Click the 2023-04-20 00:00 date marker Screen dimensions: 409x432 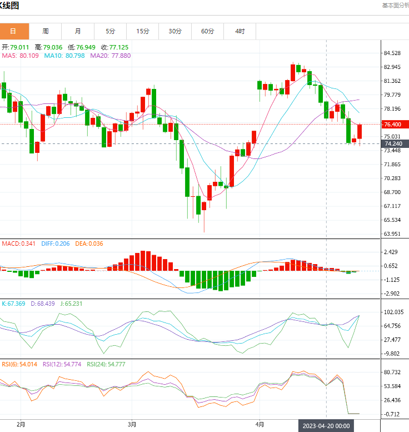click(326, 426)
